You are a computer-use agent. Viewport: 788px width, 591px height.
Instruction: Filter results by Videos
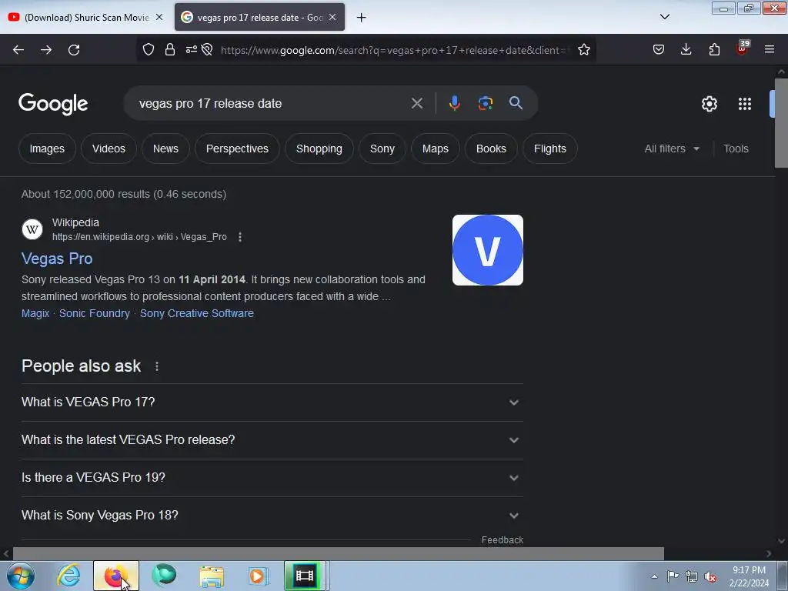pyautogui.click(x=109, y=149)
